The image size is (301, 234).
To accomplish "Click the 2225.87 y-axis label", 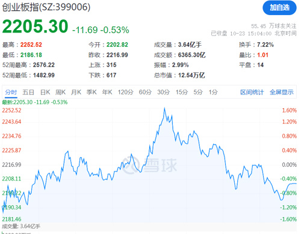I will [11, 150].
